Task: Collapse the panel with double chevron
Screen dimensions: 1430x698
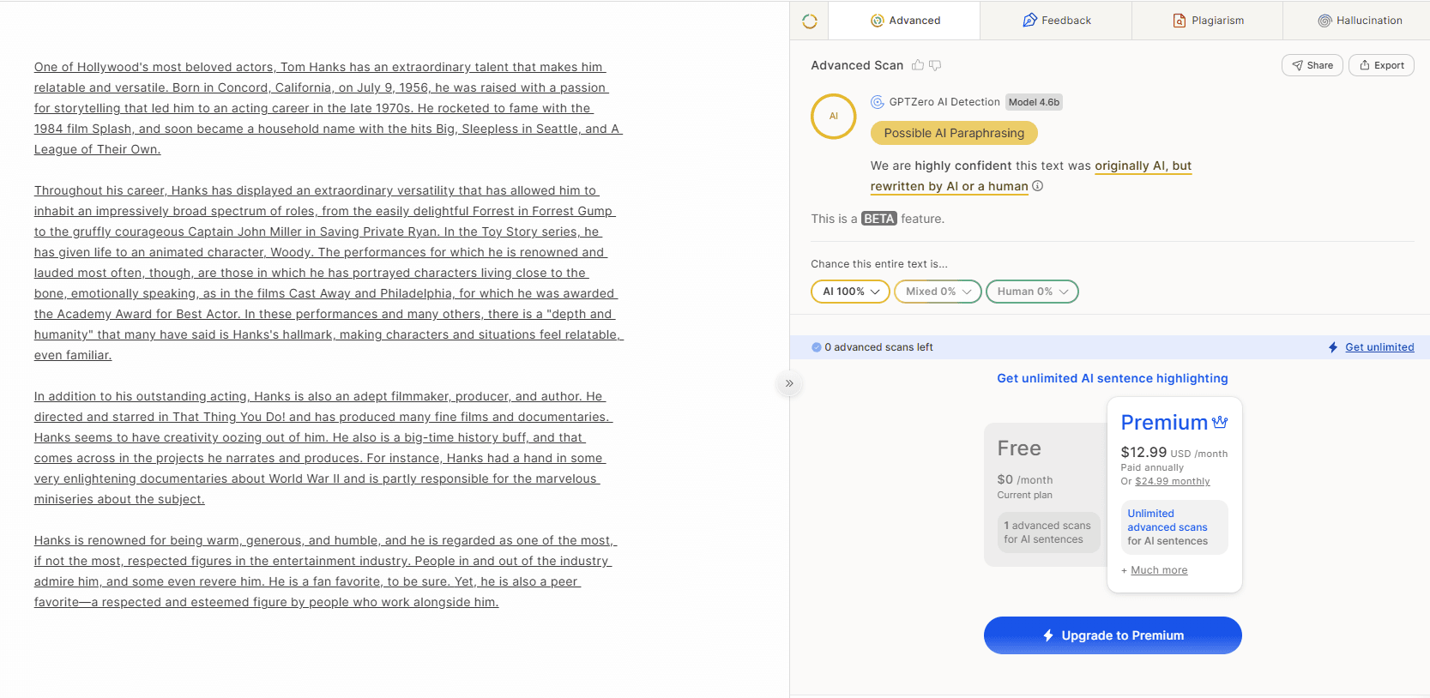Action: click(789, 383)
